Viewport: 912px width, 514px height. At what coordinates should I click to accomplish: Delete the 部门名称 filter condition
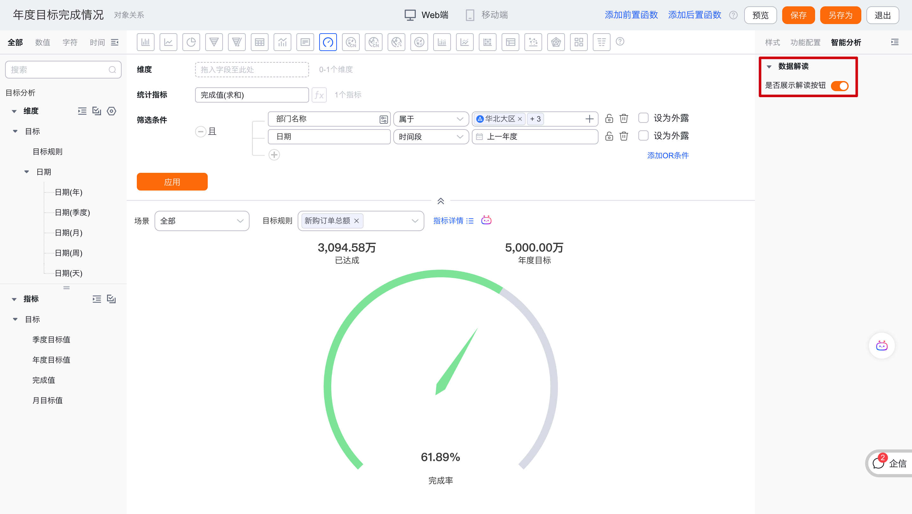pyautogui.click(x=624, y=118)
